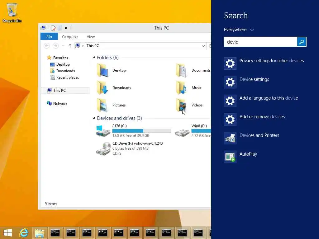The image size is (319, 239).
Task: Click the AutoPlay result icon
Action: point(230,157)
